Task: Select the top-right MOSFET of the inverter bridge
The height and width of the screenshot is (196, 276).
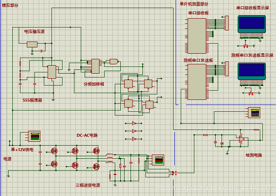Action: click(x=96, y=151)
